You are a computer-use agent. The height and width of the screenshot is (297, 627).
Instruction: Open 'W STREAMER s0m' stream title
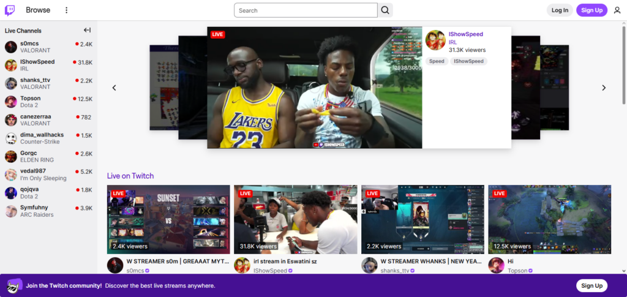click(x=178, y=261)
